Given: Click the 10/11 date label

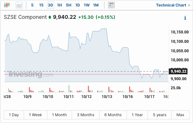Looking at the screenshot, I should (x=68, y=96).
